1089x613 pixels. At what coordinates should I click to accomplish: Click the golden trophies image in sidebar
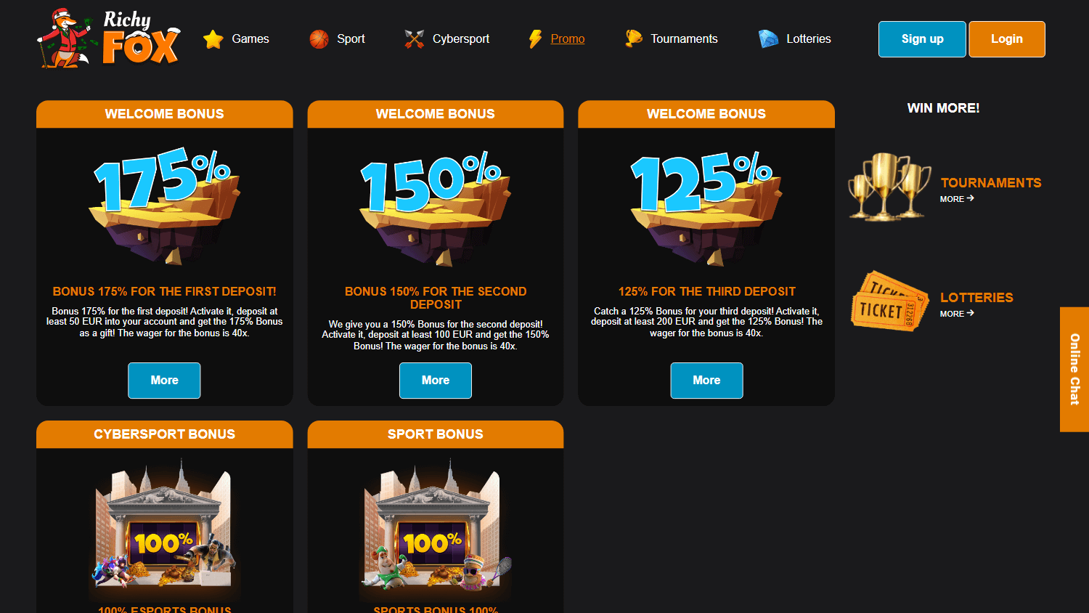[889, 187]
